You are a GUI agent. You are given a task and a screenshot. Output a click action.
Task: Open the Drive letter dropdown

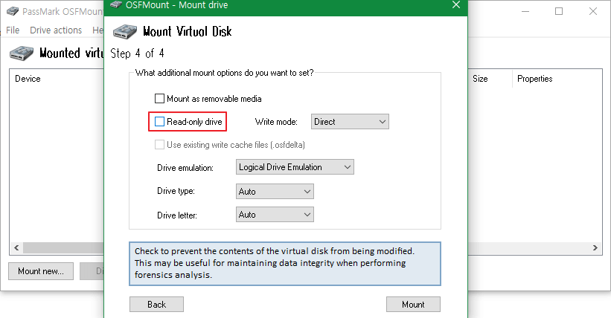tap(275, 215)
